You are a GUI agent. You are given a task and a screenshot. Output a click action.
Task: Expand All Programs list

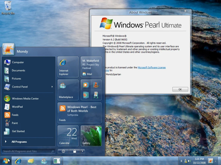29,142
